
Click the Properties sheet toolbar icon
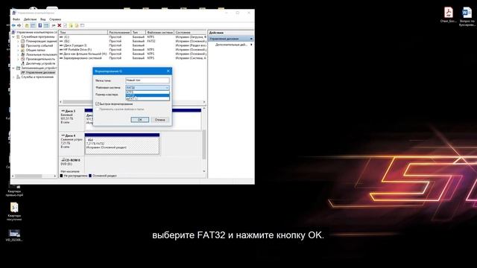coord(65,25)
